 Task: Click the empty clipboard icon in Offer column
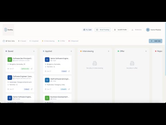pyautogui.click(x=132, y=63)
